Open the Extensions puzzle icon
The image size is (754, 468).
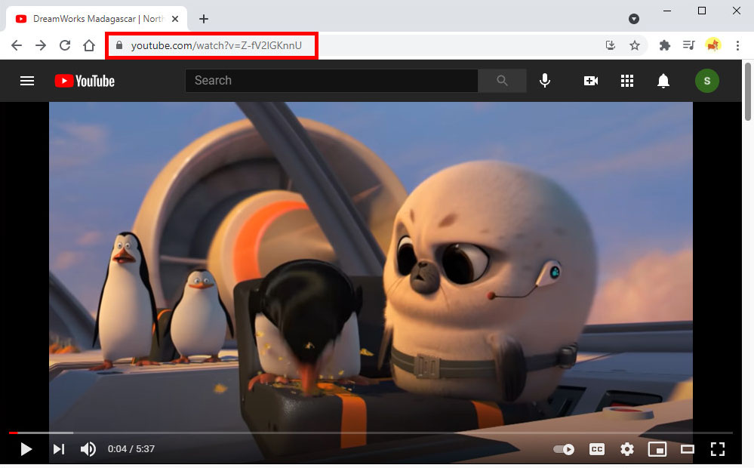[664, 45]
